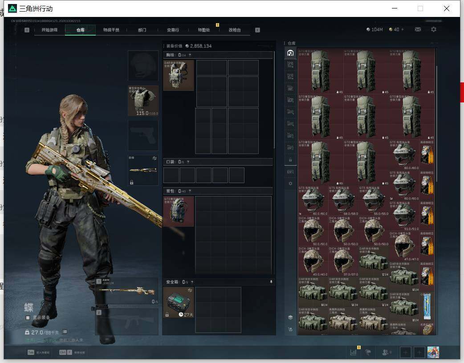Select the safe box with 27天 timer
Screen dimensions: 464x363
(x=179, y=302)
